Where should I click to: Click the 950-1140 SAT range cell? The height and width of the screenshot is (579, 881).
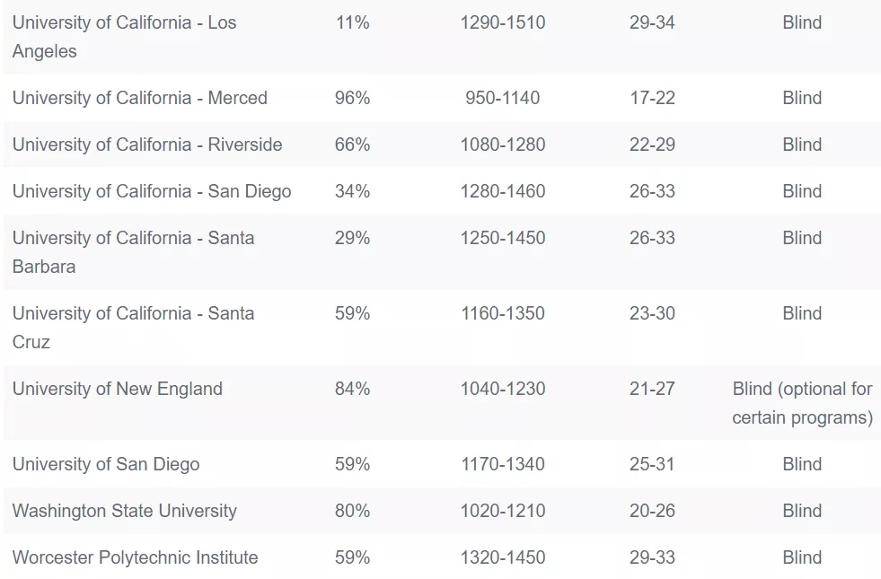click(x=502, y=98)
